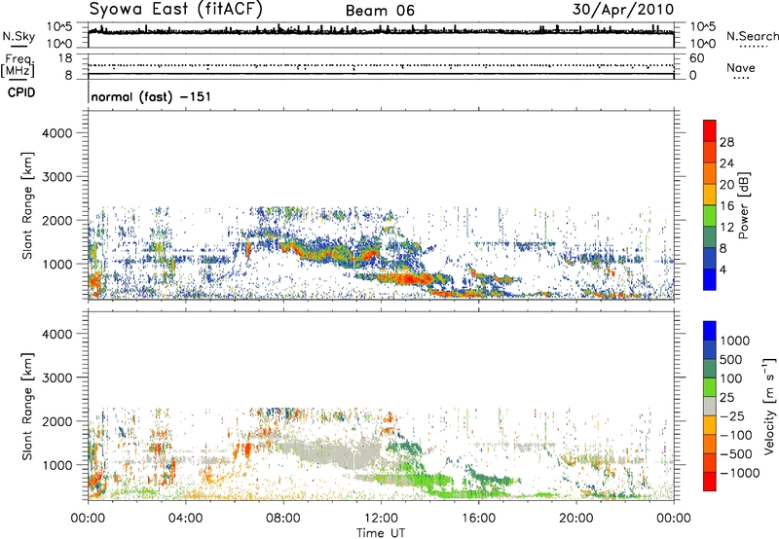Screen dimensions: 779x539
Task: Click the 'normal (fast) -151' text
Action: [x=151, y=96]
